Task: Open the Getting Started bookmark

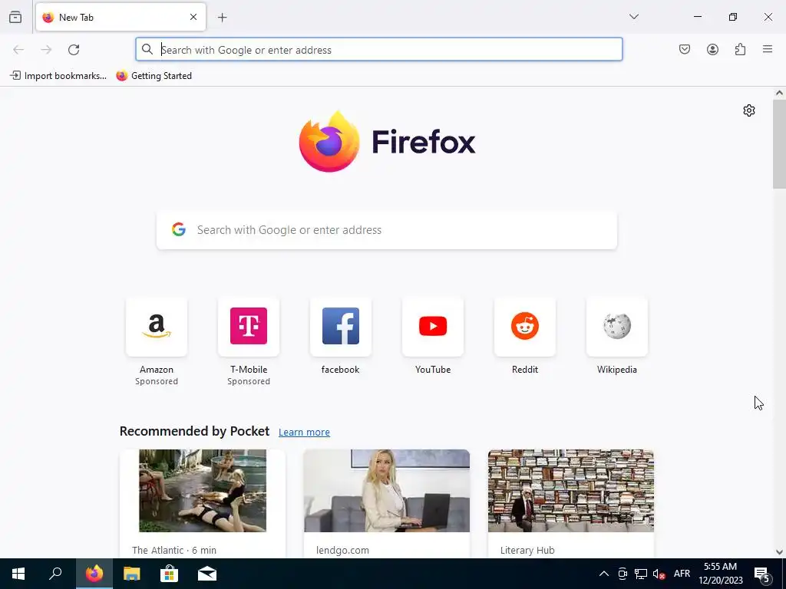Action: (x=154, y=76)
